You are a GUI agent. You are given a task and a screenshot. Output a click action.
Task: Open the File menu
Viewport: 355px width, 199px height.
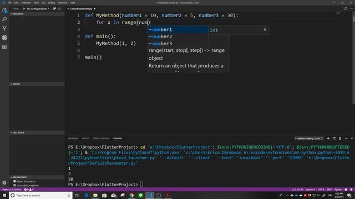(9, 3)
